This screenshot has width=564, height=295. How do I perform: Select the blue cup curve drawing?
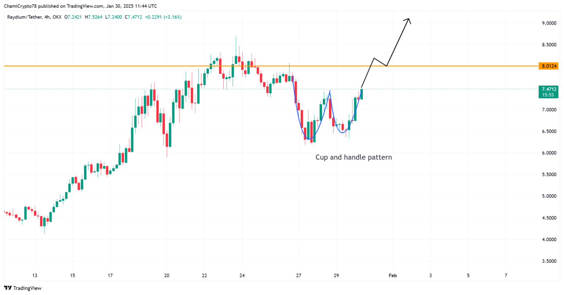[312, 114]
